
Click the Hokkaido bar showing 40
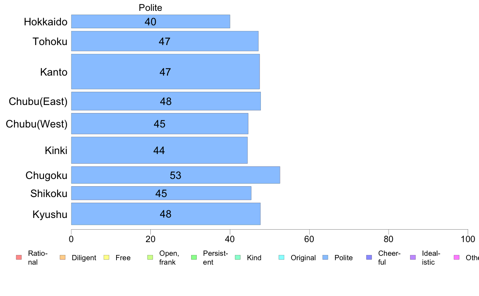[x=151, y=21]
